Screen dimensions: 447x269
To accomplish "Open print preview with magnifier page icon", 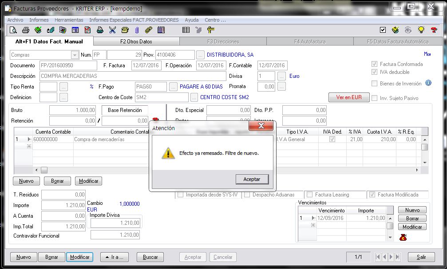I will coord(13,30).
